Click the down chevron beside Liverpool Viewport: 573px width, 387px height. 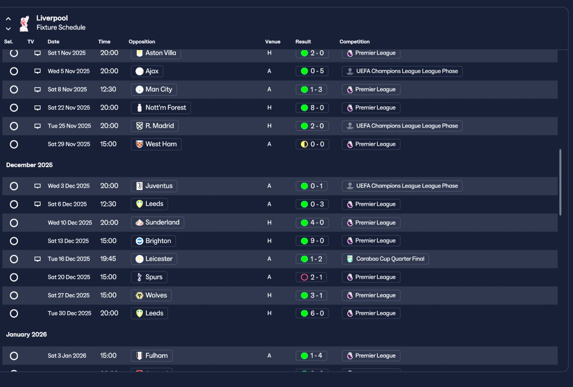pos(8,29)
